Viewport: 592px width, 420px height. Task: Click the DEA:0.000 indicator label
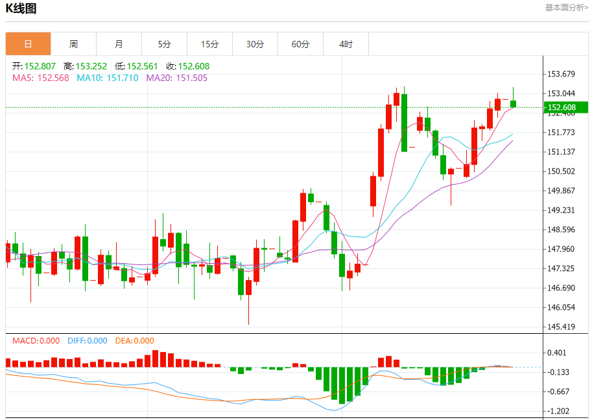(134, 341)
